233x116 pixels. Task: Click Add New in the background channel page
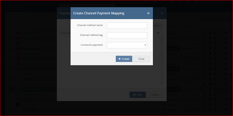pos(207,19)
